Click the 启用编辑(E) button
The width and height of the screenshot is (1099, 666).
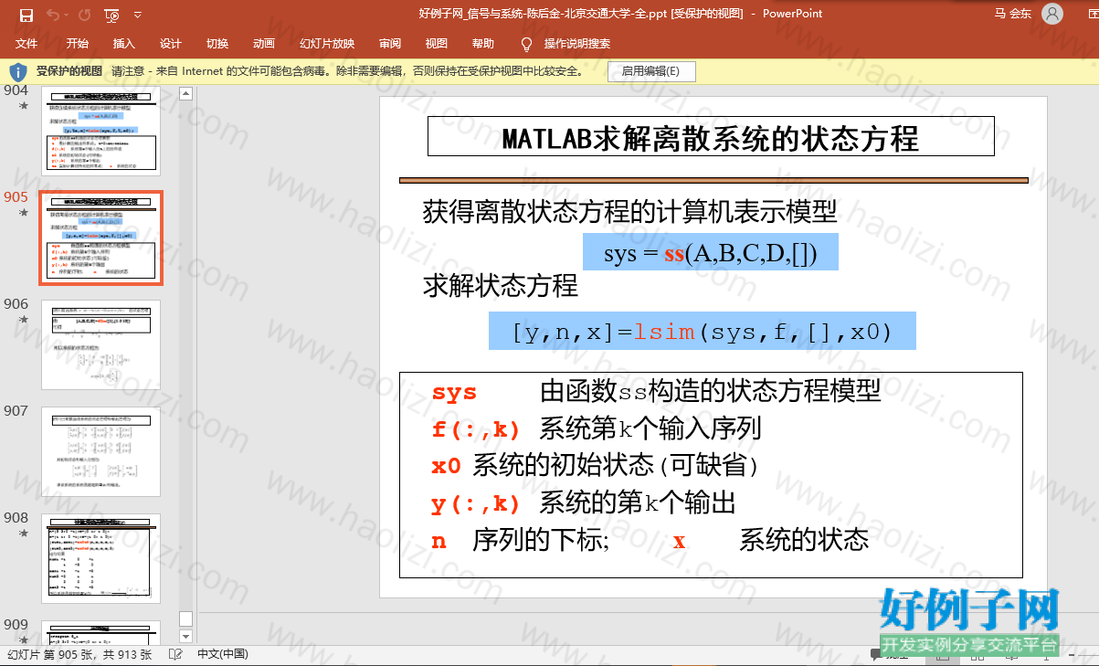click(x=650, y=71)
